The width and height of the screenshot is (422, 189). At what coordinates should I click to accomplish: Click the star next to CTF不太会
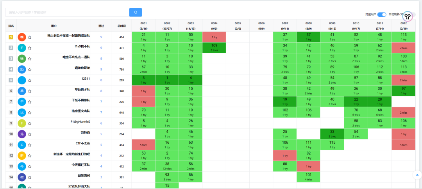coord(30,145)
